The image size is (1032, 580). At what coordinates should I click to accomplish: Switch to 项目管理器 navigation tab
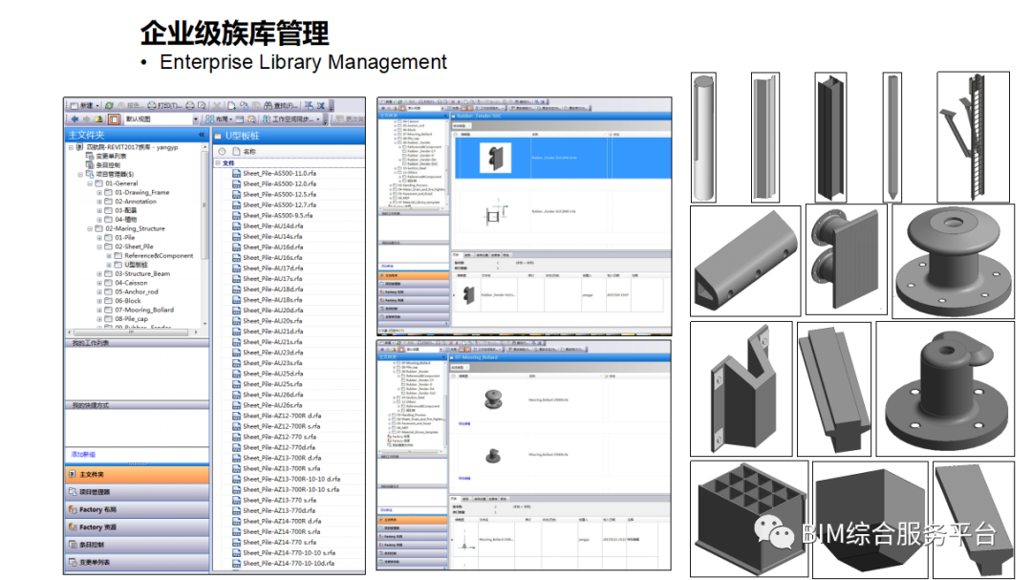137,492
